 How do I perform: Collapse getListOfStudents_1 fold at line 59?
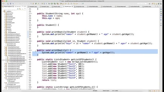click(x=32, y=87)
